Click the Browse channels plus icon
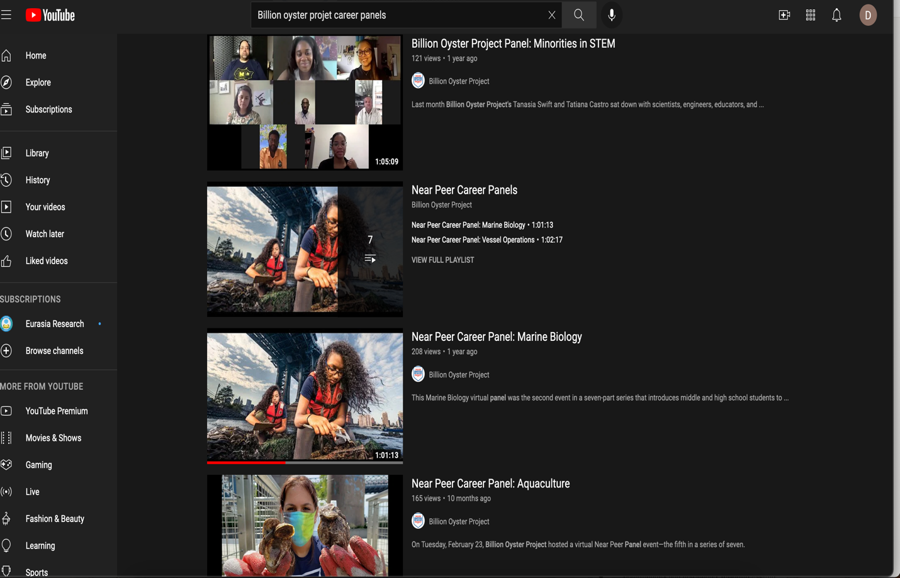This screenshot has height=578, width=900. tap(6, 351)
